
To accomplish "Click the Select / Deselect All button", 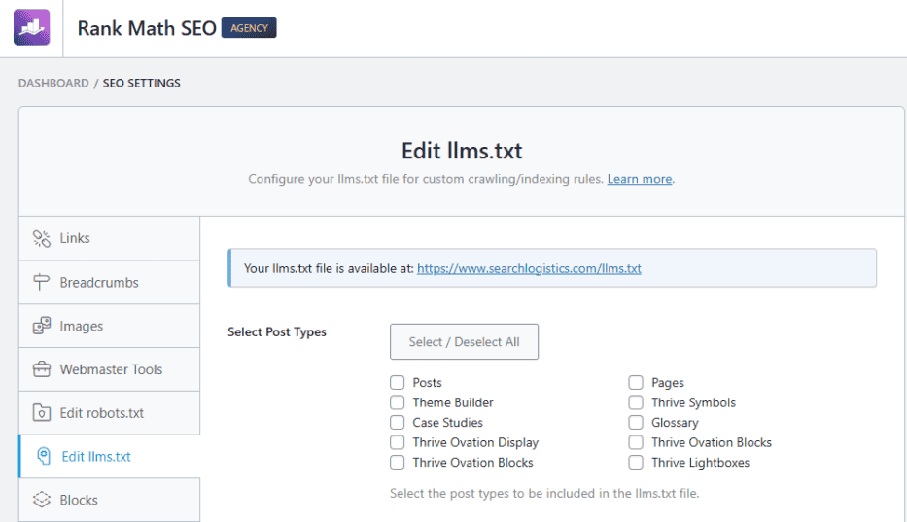I will click(464, 341).
